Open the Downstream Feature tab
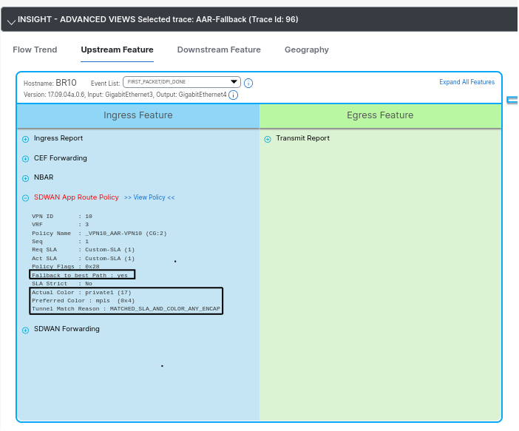The image size is (519, 431). point(219,50)
